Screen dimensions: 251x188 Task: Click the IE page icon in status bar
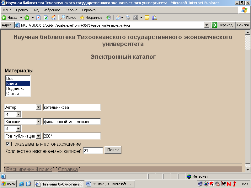click(x=3, y=176)
